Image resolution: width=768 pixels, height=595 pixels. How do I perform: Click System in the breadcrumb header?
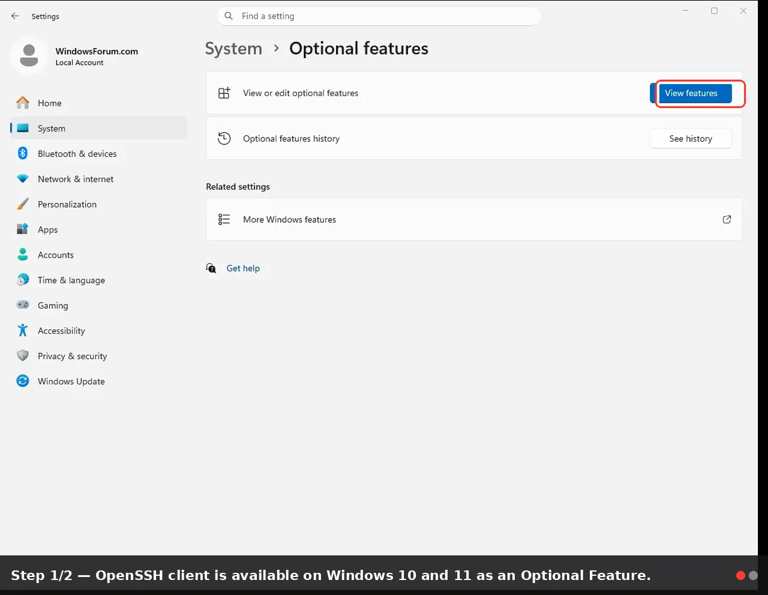tap(233, 49)
